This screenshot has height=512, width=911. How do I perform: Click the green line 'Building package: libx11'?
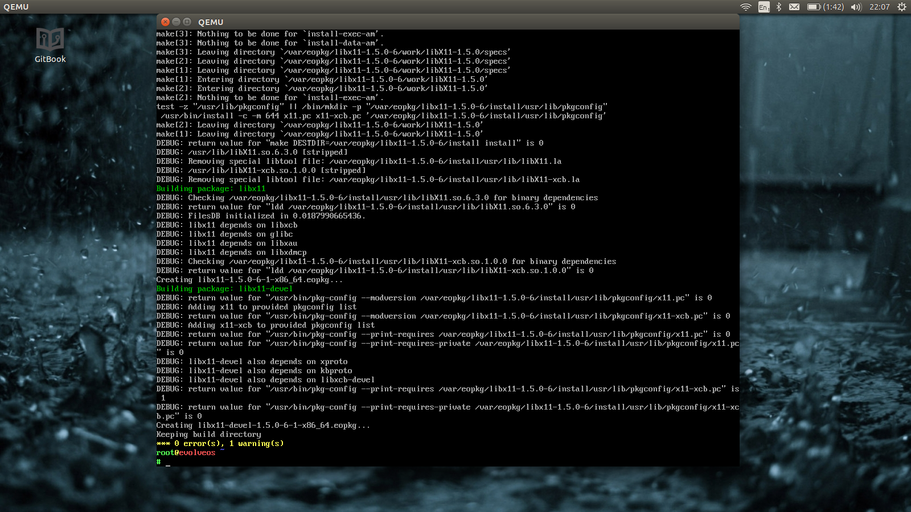click(211, 188)
